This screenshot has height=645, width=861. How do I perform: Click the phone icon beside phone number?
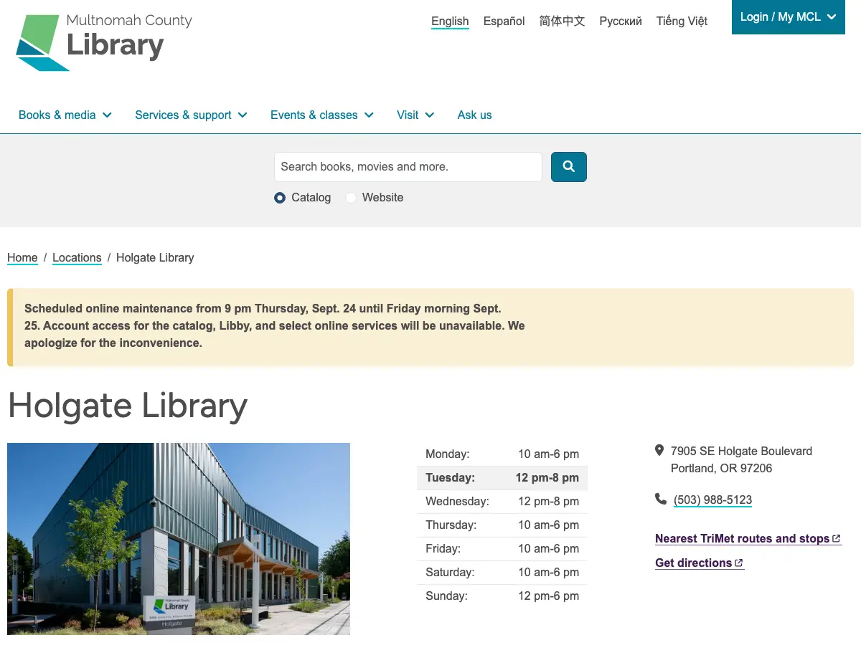[x=661, y=499]
